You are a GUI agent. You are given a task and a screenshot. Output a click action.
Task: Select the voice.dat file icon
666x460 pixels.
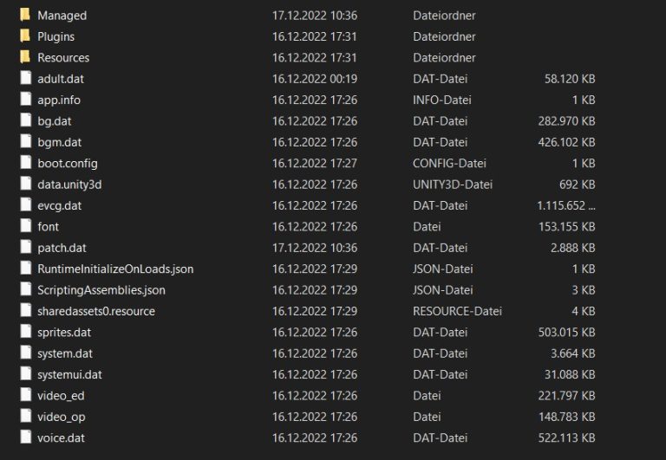point(25,438)
